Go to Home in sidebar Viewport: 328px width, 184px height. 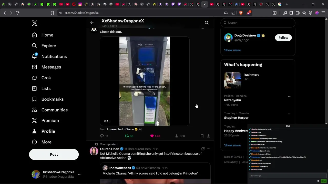[x=43, y=35]
